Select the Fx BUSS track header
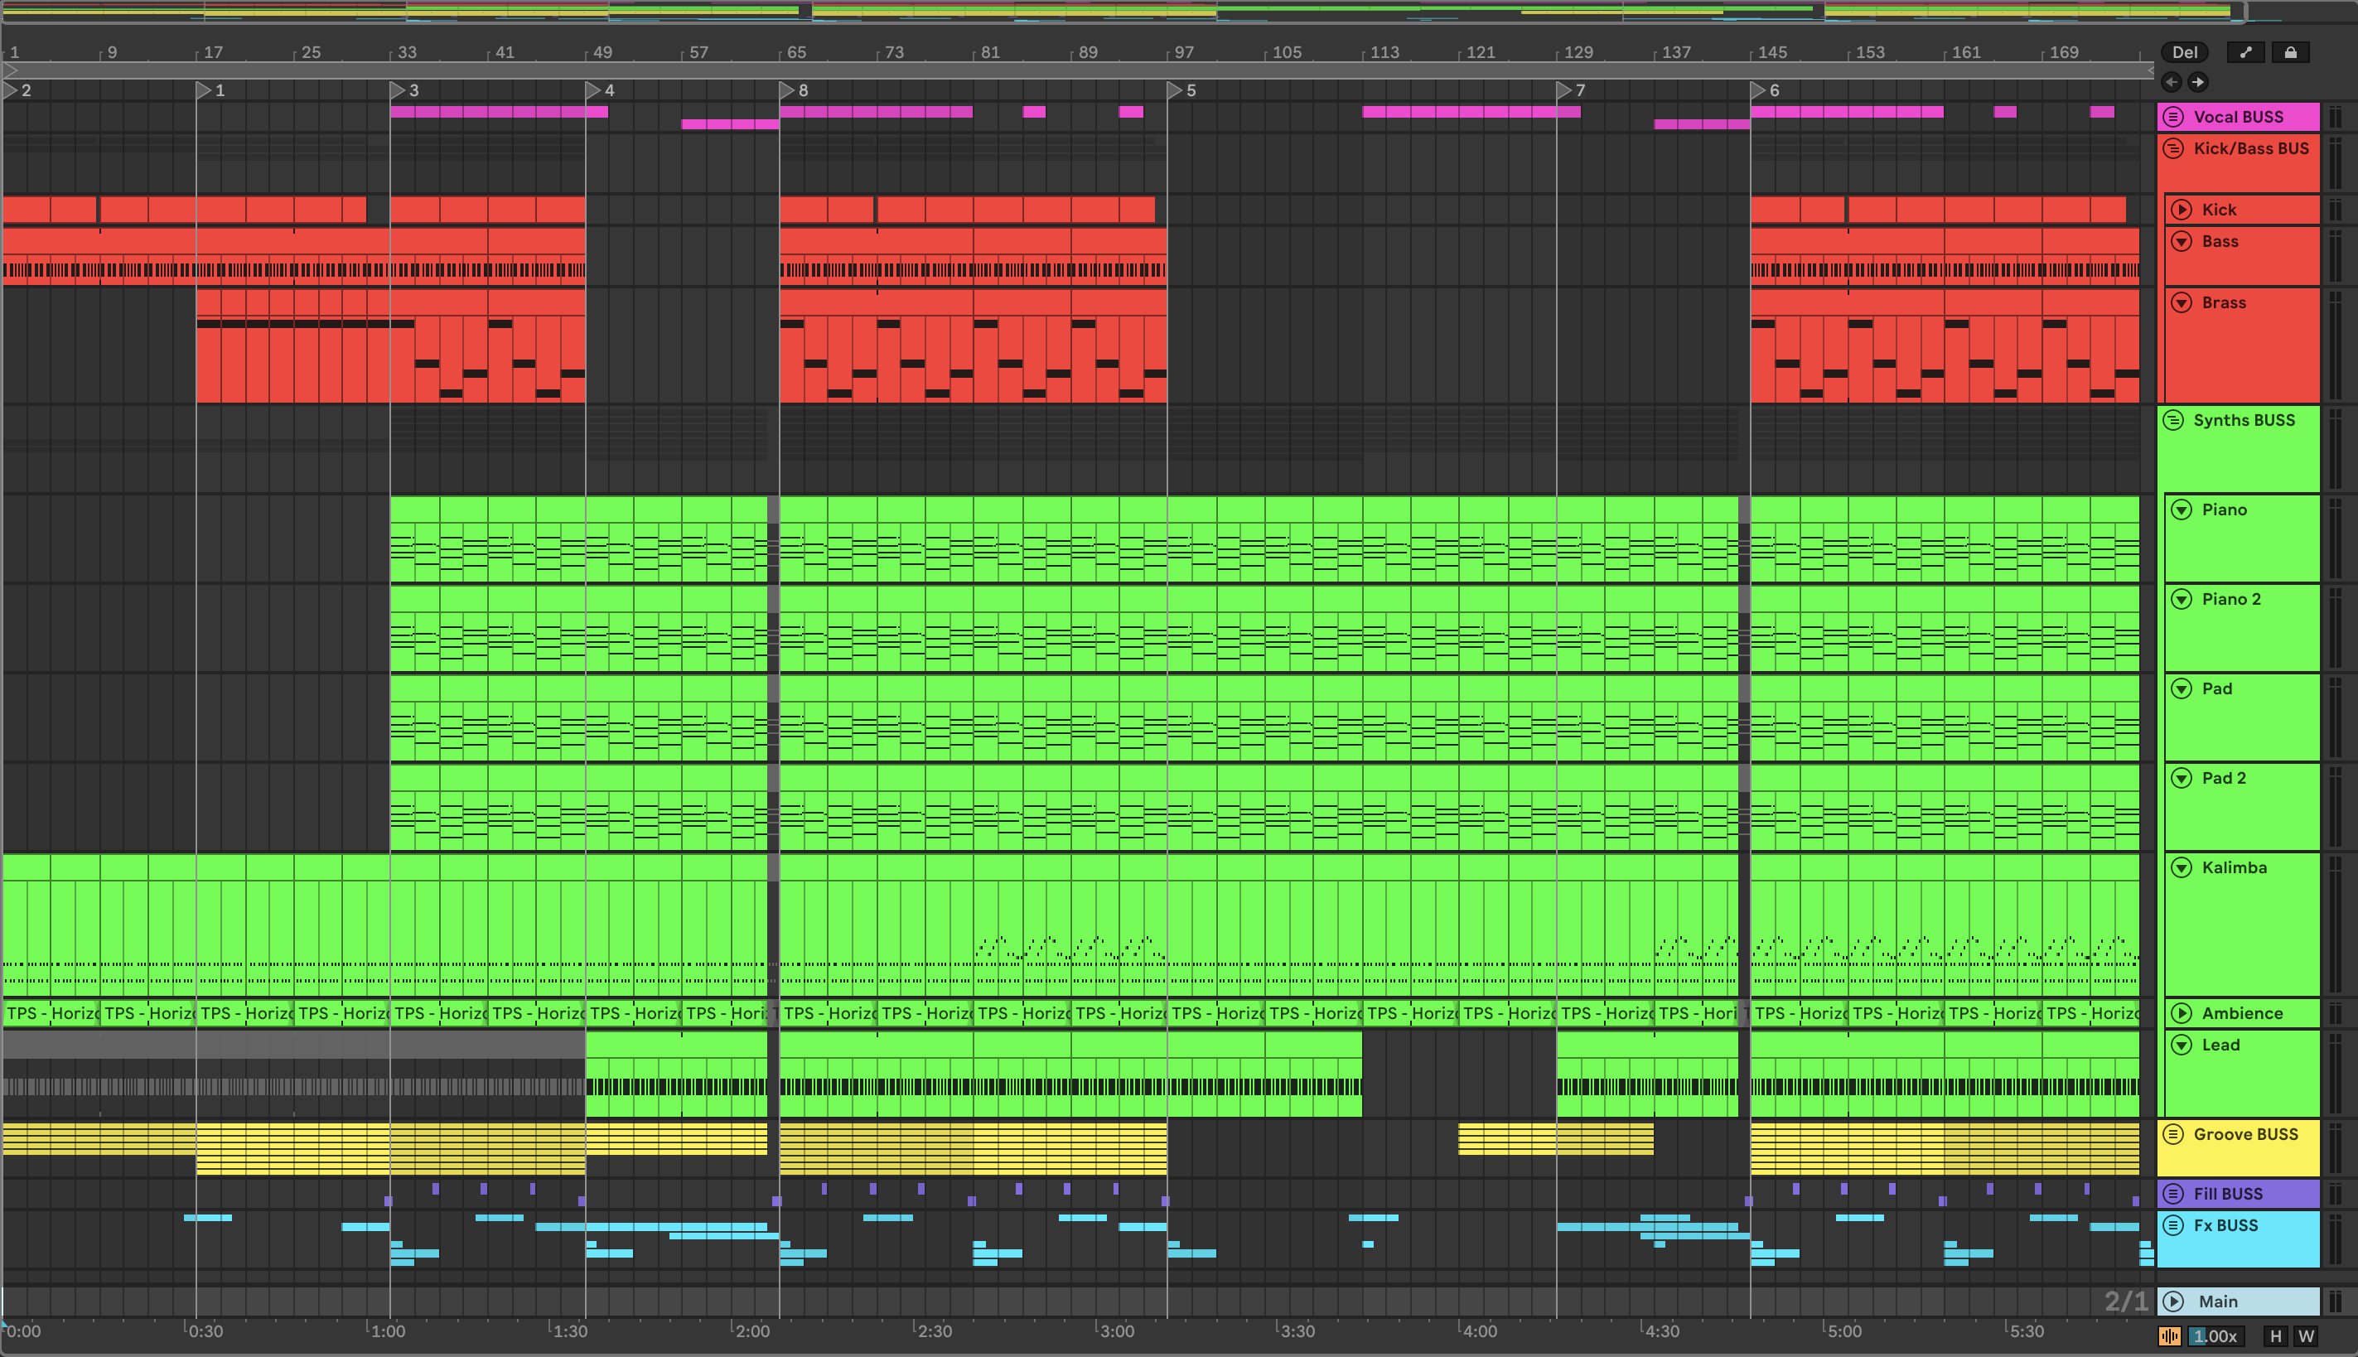This screenshot has width=2358, height=1357. [x=2225, y=1225]
